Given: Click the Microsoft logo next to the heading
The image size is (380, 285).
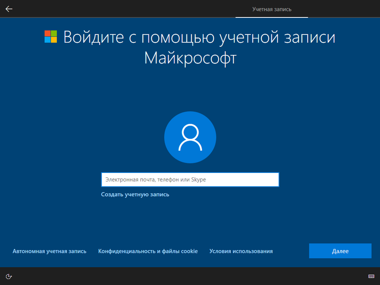Looking at the screenshot, I should click(x=50, y=36).
